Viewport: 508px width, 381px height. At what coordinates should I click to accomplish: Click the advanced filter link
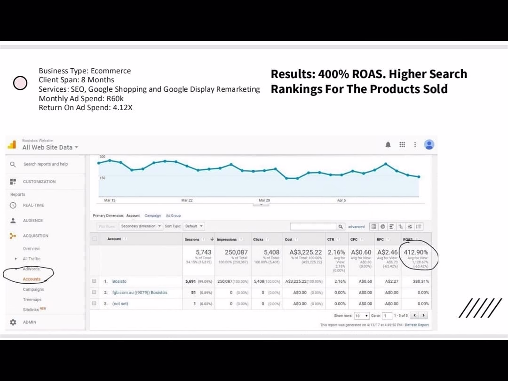point(356,227)
